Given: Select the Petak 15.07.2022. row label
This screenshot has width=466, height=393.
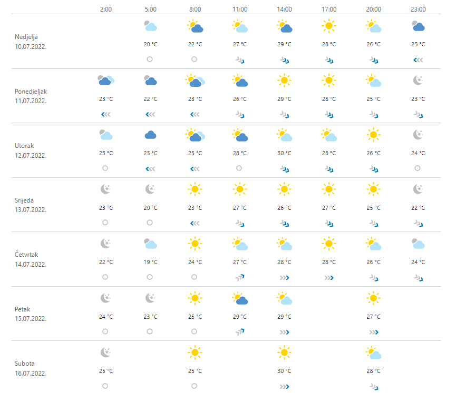Looking at the screenshot, I should point(31,313).
